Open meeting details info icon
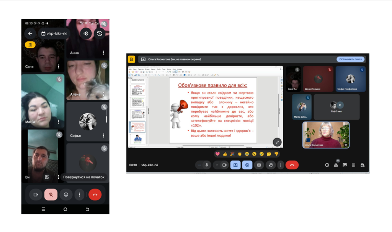 coord(327,165)
